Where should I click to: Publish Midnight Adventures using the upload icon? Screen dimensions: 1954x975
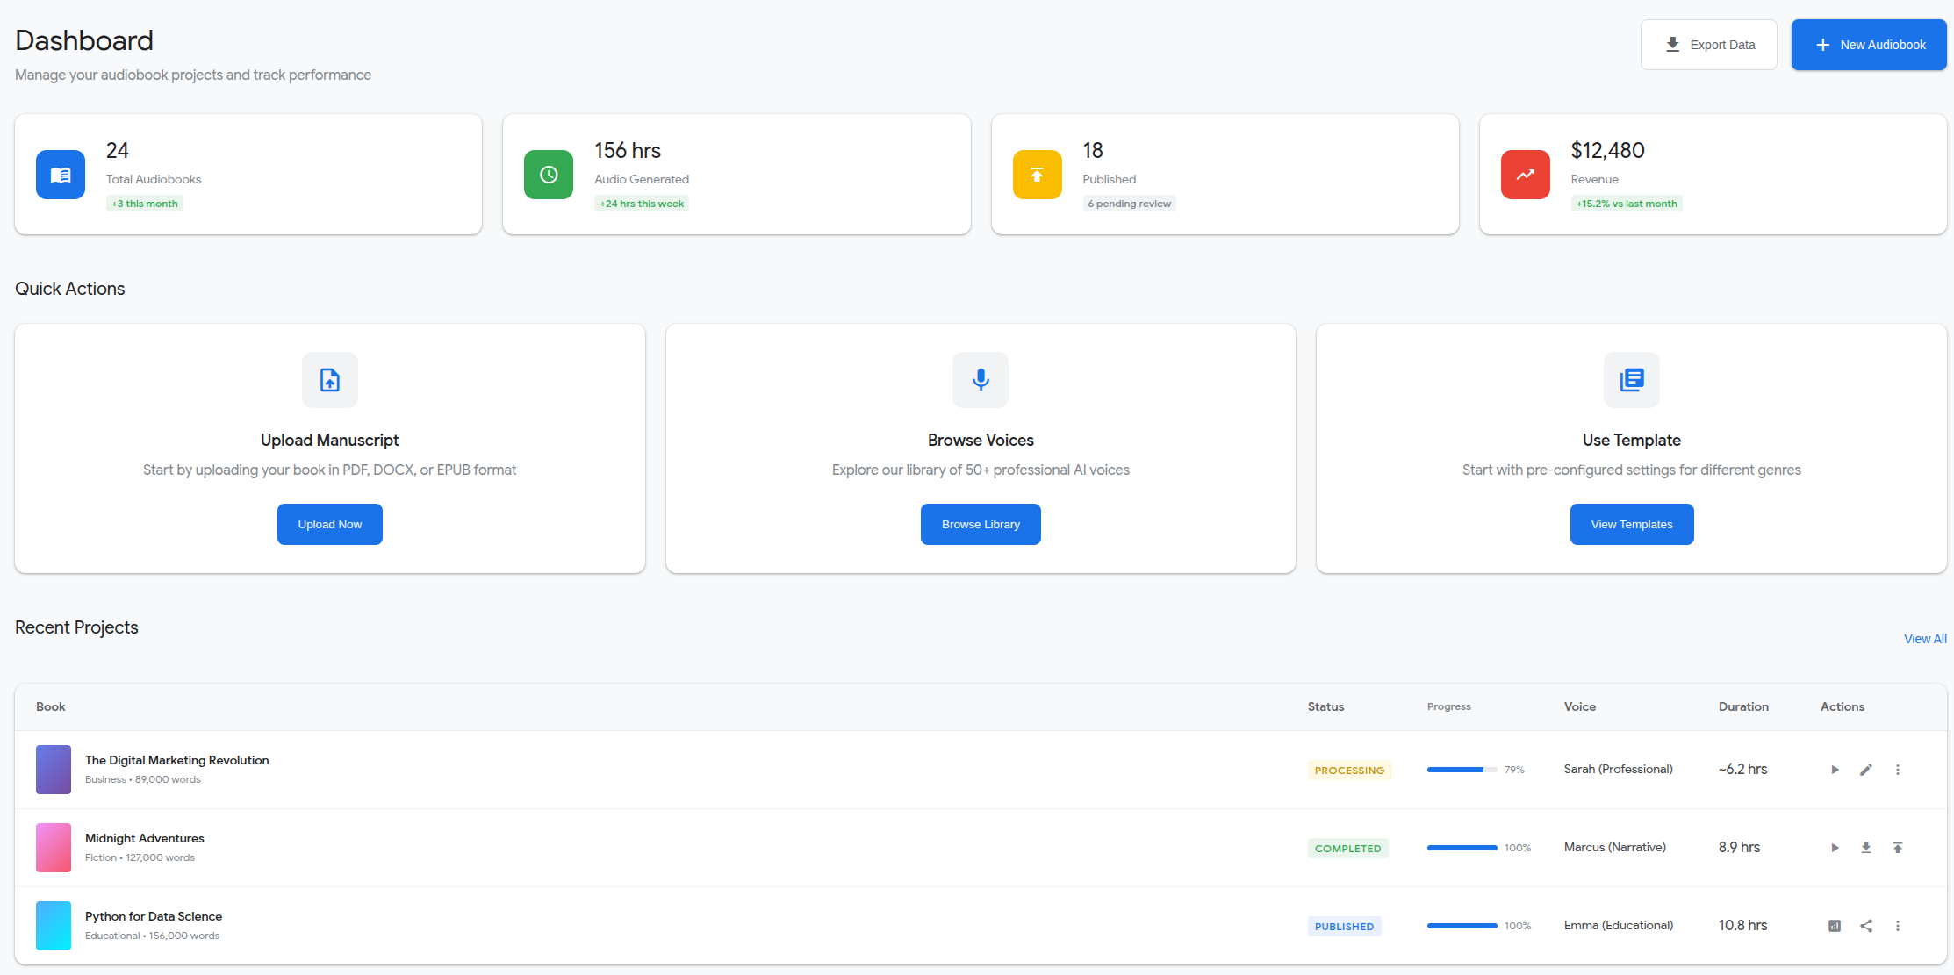coord(1898,848)
